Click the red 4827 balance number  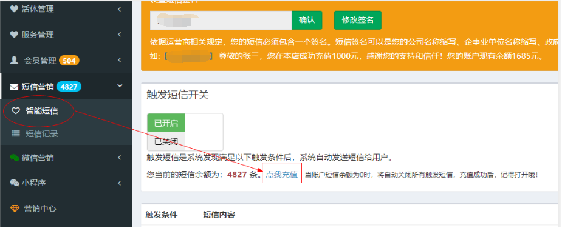click(x=237, y=175)
